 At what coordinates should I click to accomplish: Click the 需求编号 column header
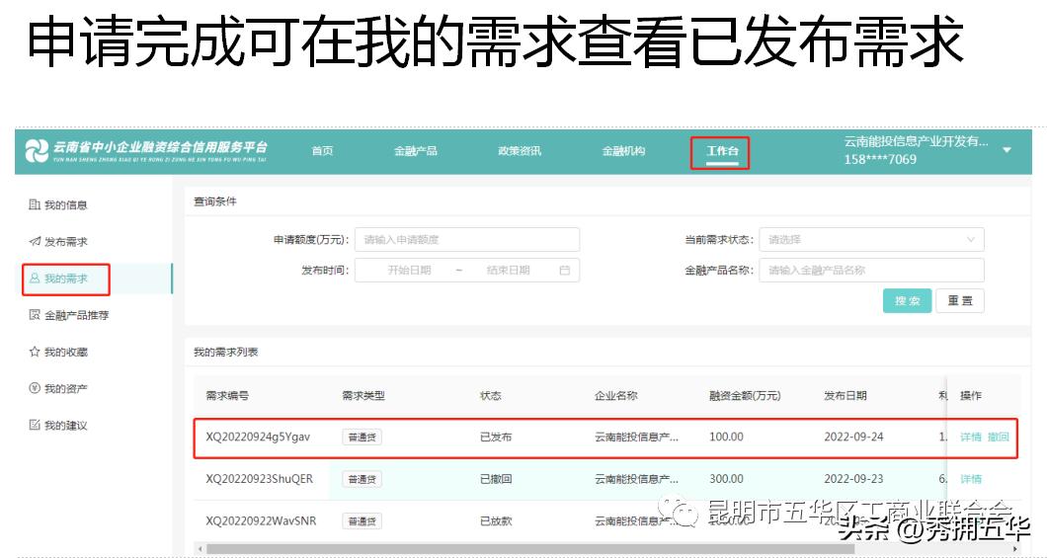click(227, 396)
